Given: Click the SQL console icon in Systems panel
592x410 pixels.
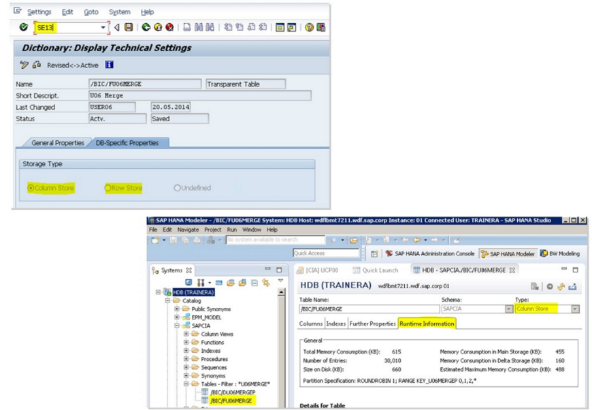Looking at the screenshot, I should click(x=219, y=283).
